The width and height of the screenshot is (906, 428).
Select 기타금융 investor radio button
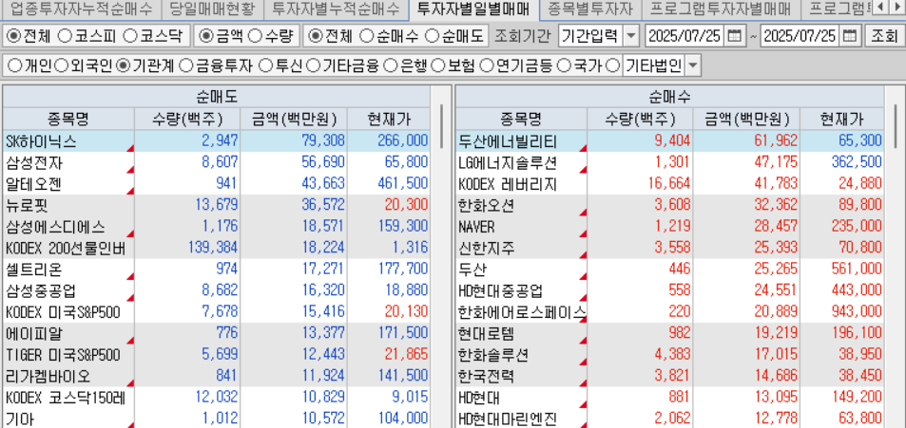(313, 65)
